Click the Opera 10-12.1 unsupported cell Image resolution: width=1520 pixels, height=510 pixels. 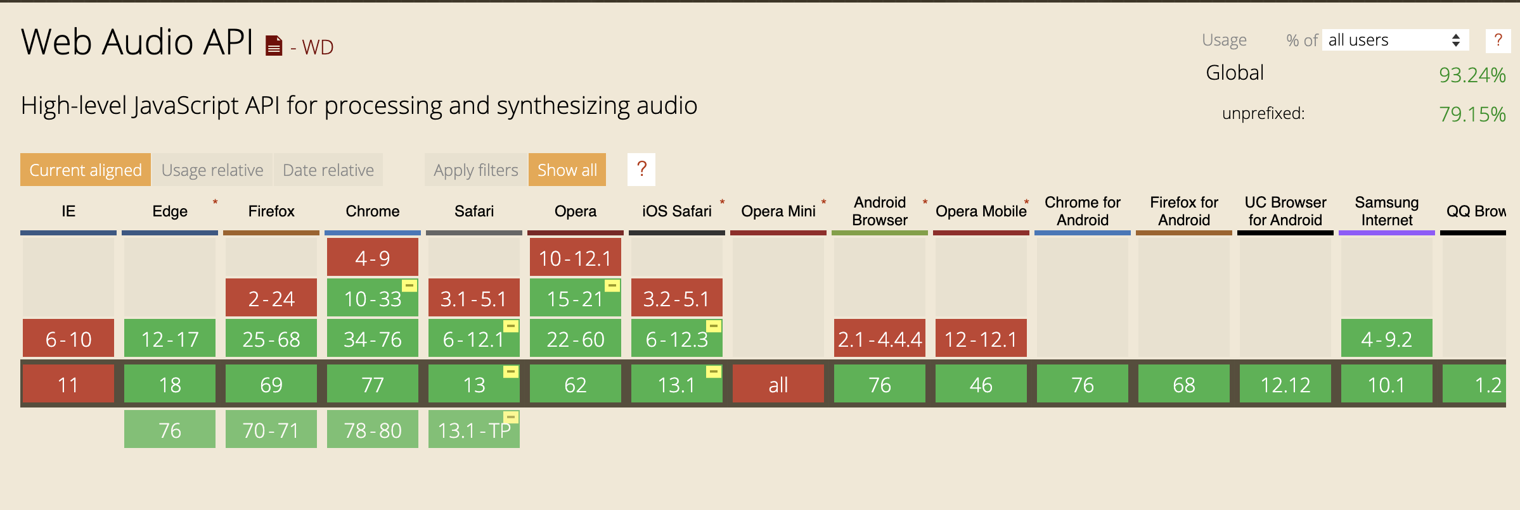coord(576,257)
